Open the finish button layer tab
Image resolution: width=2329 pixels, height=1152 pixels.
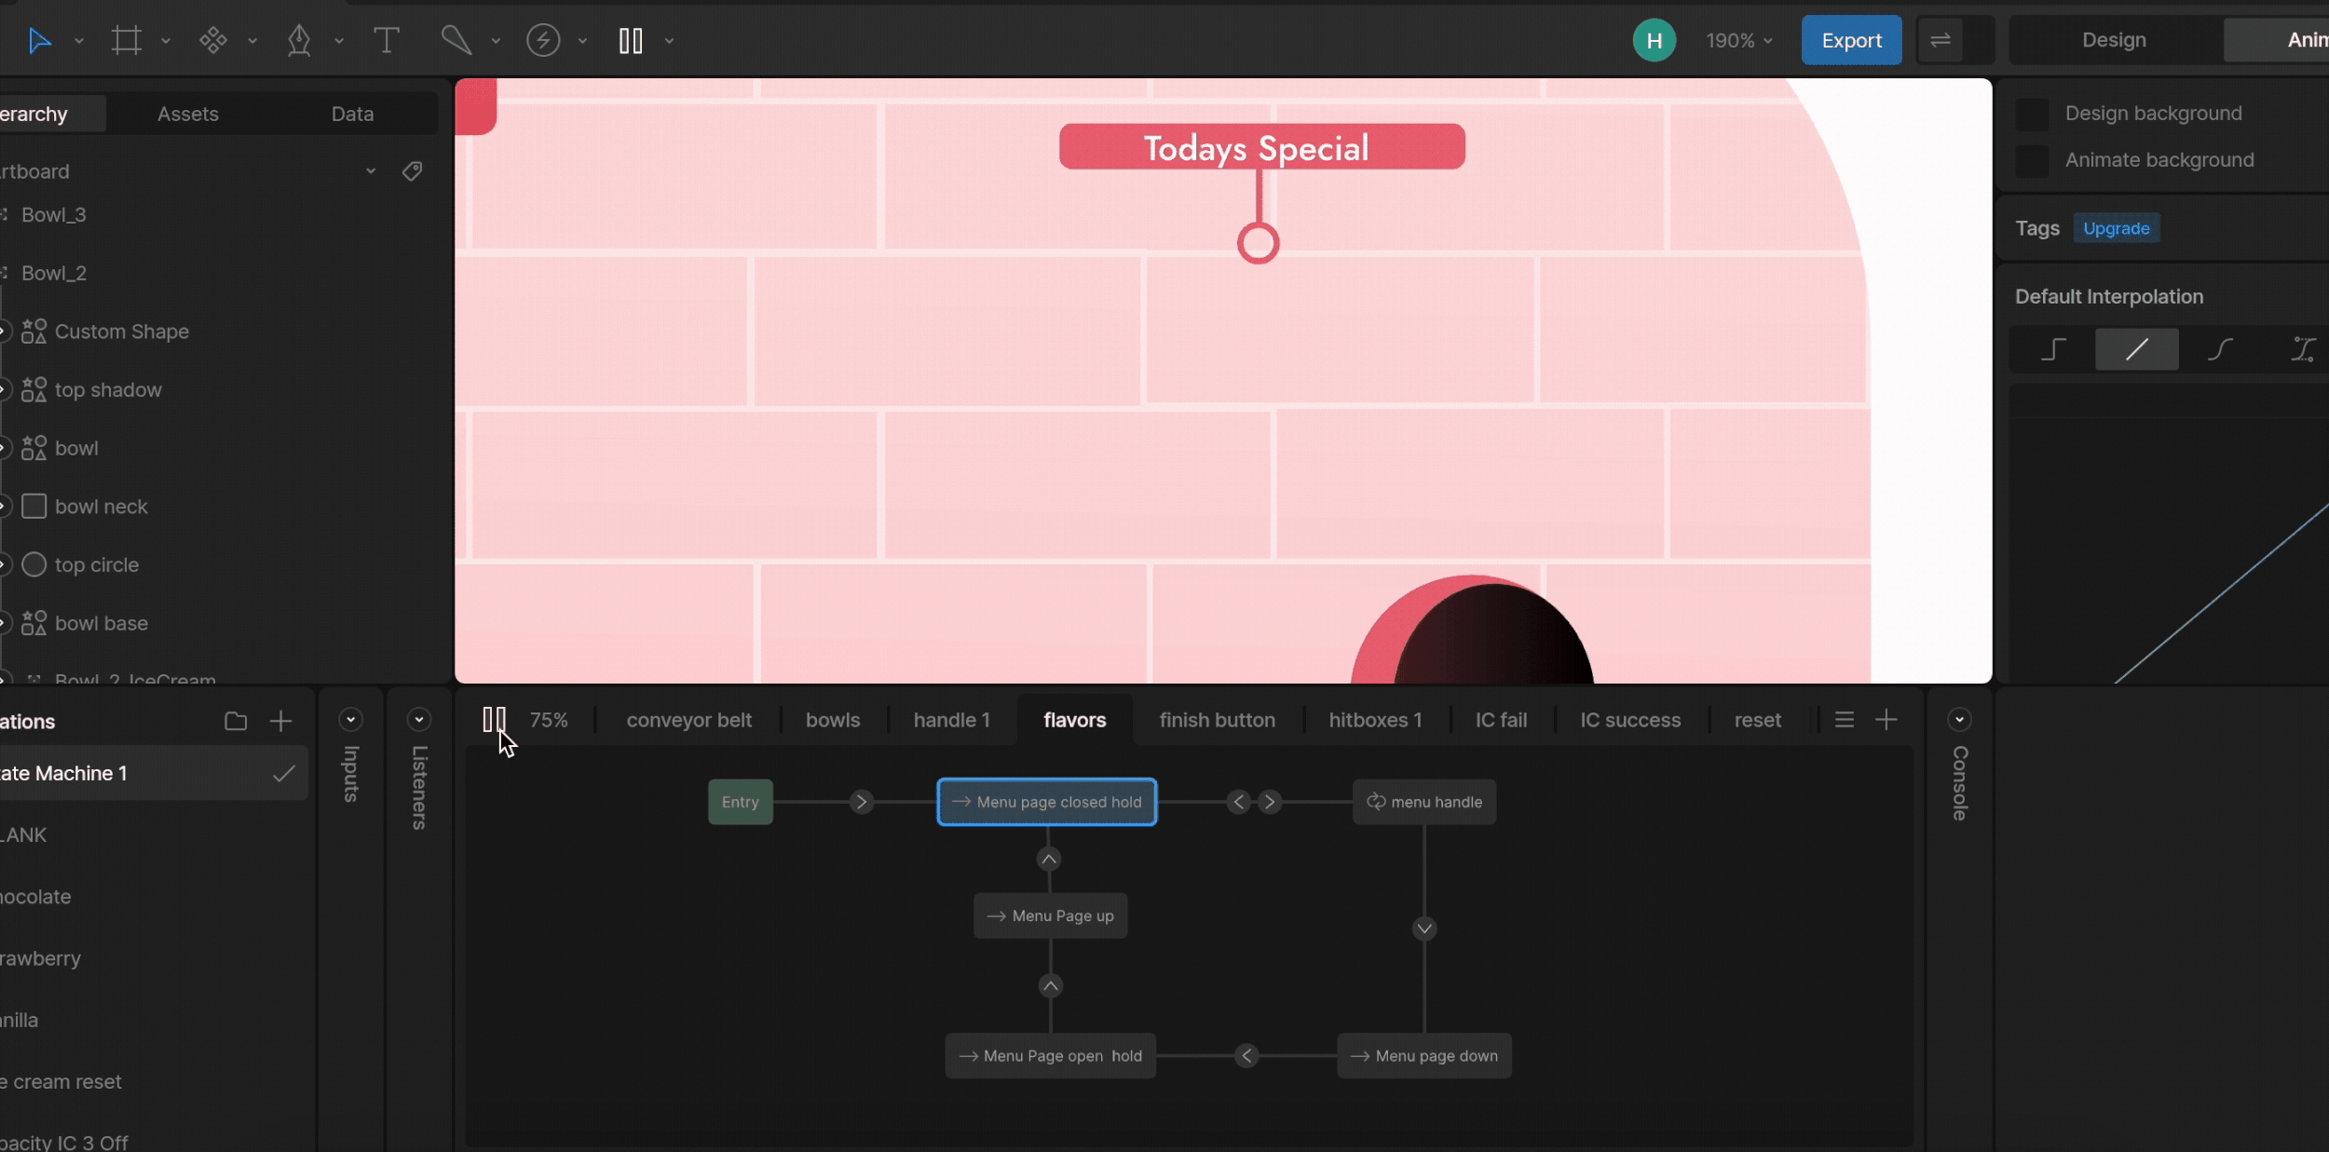[1217, 720]
